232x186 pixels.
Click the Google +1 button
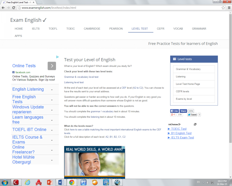coord(173,115)
